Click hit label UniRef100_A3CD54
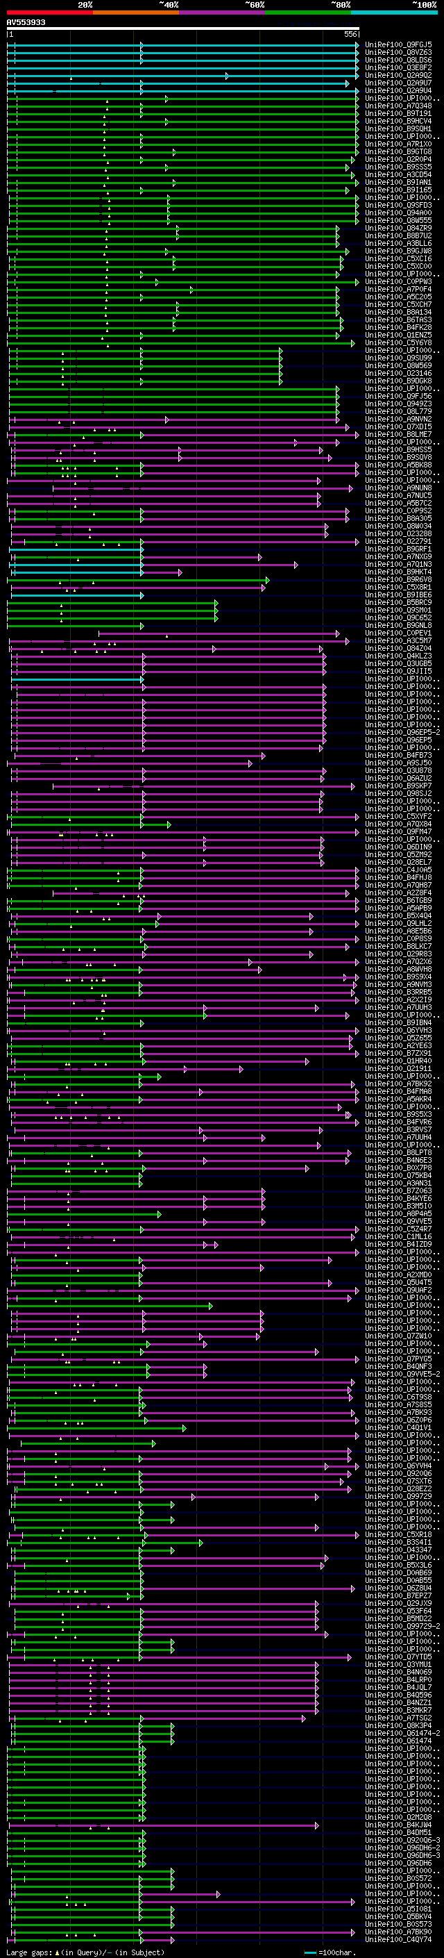 [x=398, y=175]
